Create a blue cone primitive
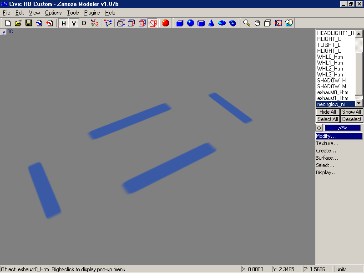This screenshot has height=273, width=364. [x=211, y=23]
